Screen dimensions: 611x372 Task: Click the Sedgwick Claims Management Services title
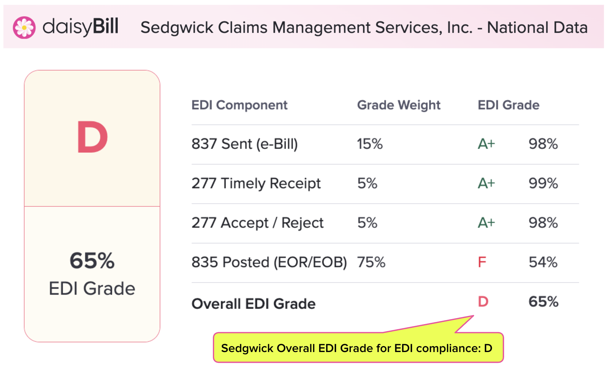tap(364, 28)
